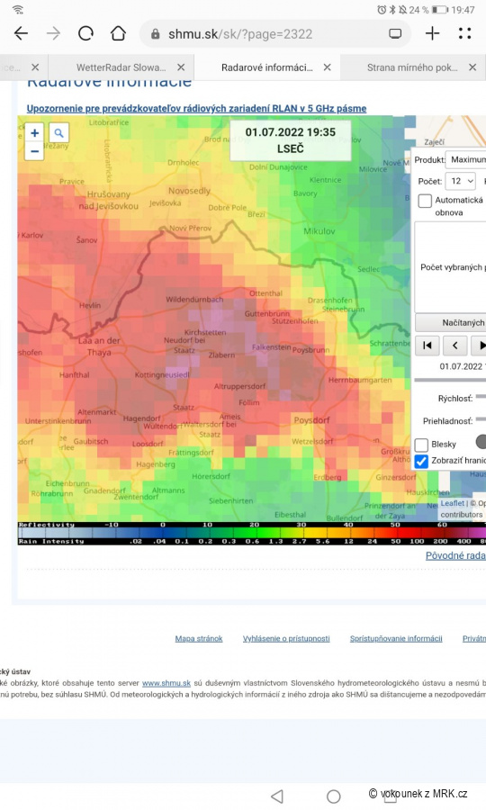Jump to the first radar frame
This screenshot has width=486, height=810.
click(427, 346)
